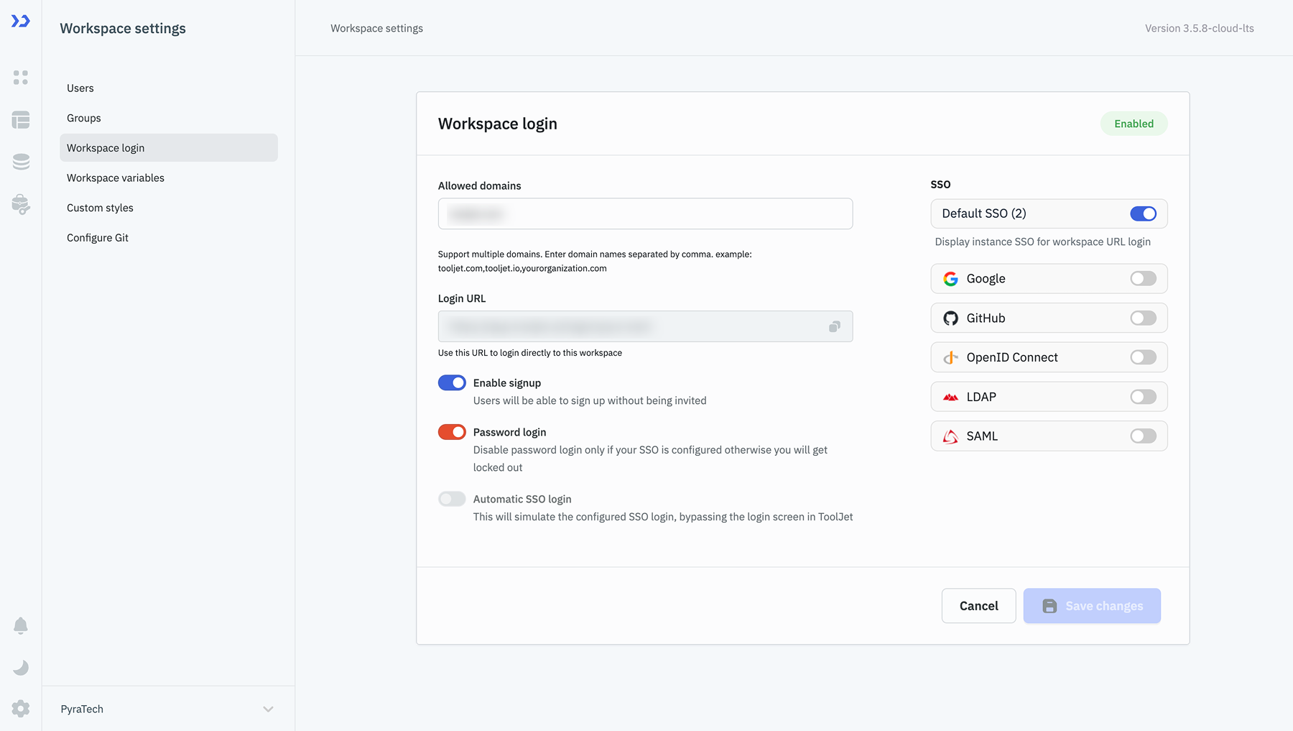Enable Google SSO
Viewport: 1293px width, 731px height.
click(1142, 278)
